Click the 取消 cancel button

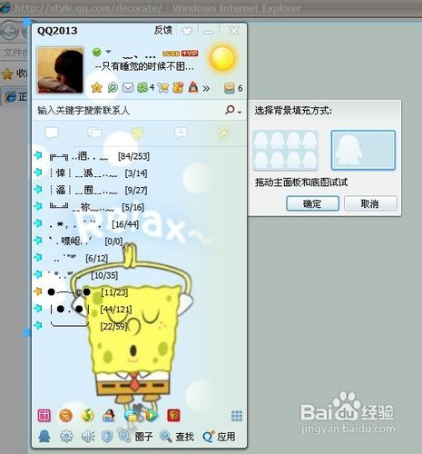[x=370, y=203]
